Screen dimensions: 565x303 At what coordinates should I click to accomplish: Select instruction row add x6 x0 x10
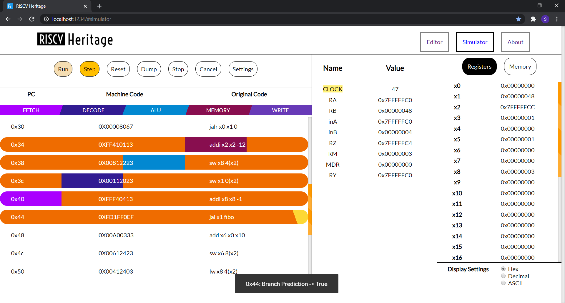pyautogui.click(x=154, y=235)
